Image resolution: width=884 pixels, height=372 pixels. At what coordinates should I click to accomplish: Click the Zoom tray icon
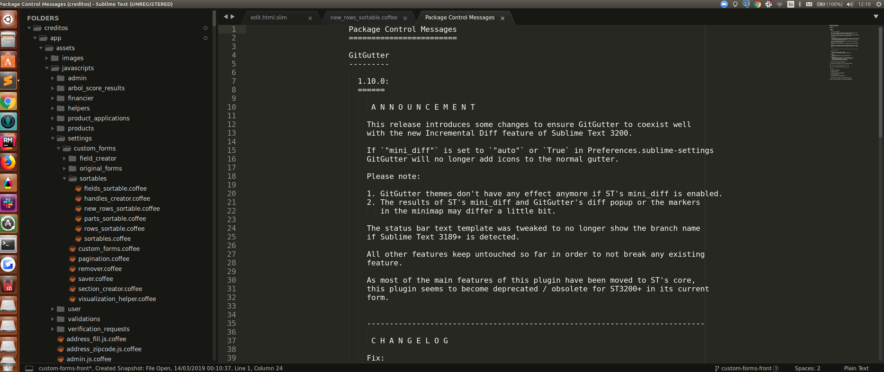[x=724, y=4]
